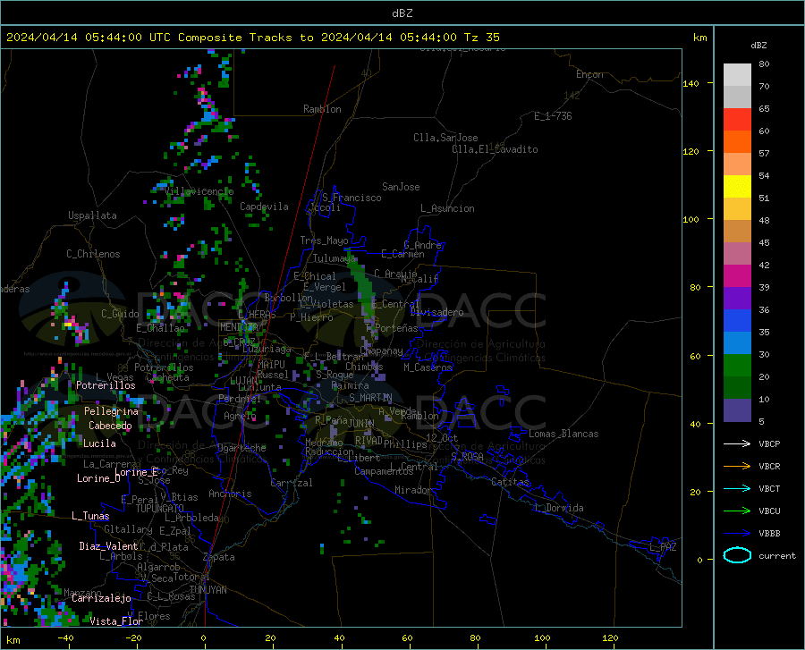The width and height of the screenshot is (805, 650).
Task: Click the 'Villavicencio' map label
Action: coord(199,191)
